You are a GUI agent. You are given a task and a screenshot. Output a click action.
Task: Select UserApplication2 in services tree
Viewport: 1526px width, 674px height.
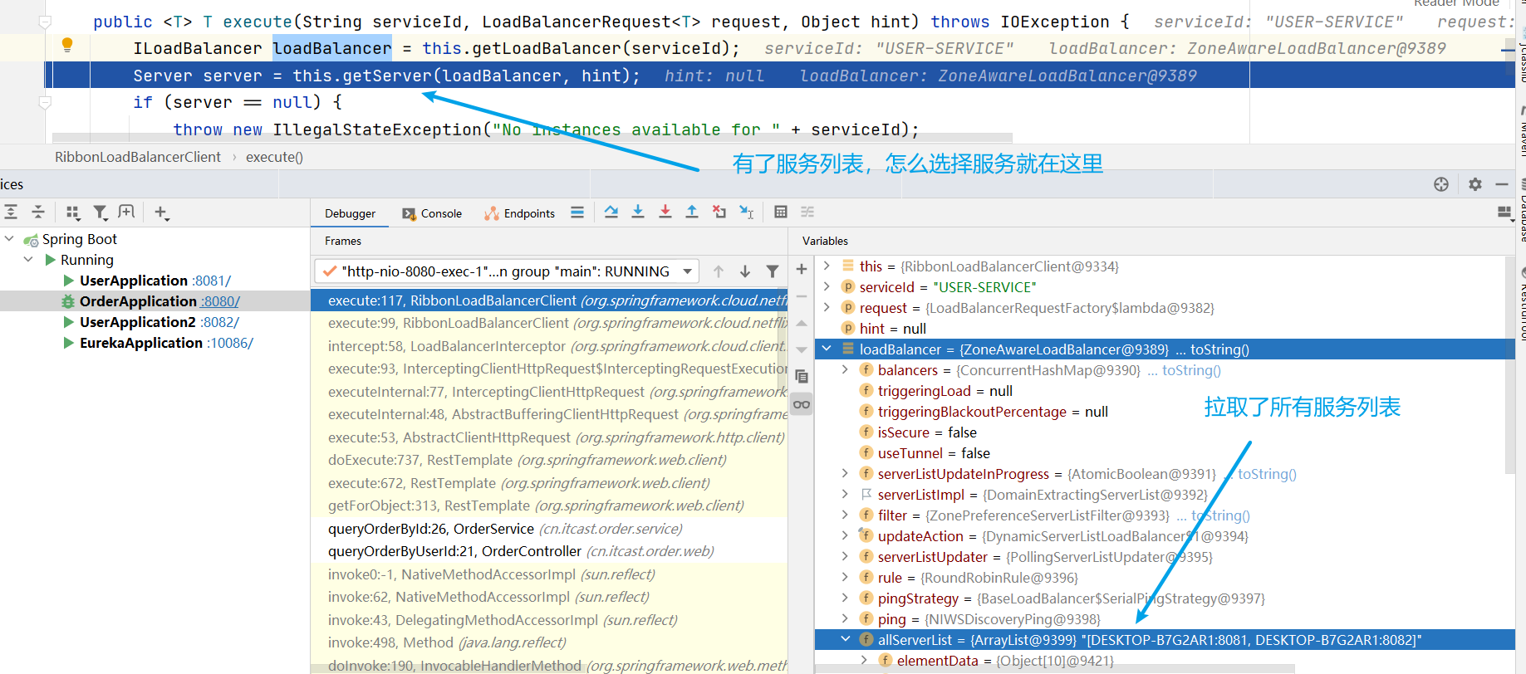pyautogui.click(x=137, y=322)
